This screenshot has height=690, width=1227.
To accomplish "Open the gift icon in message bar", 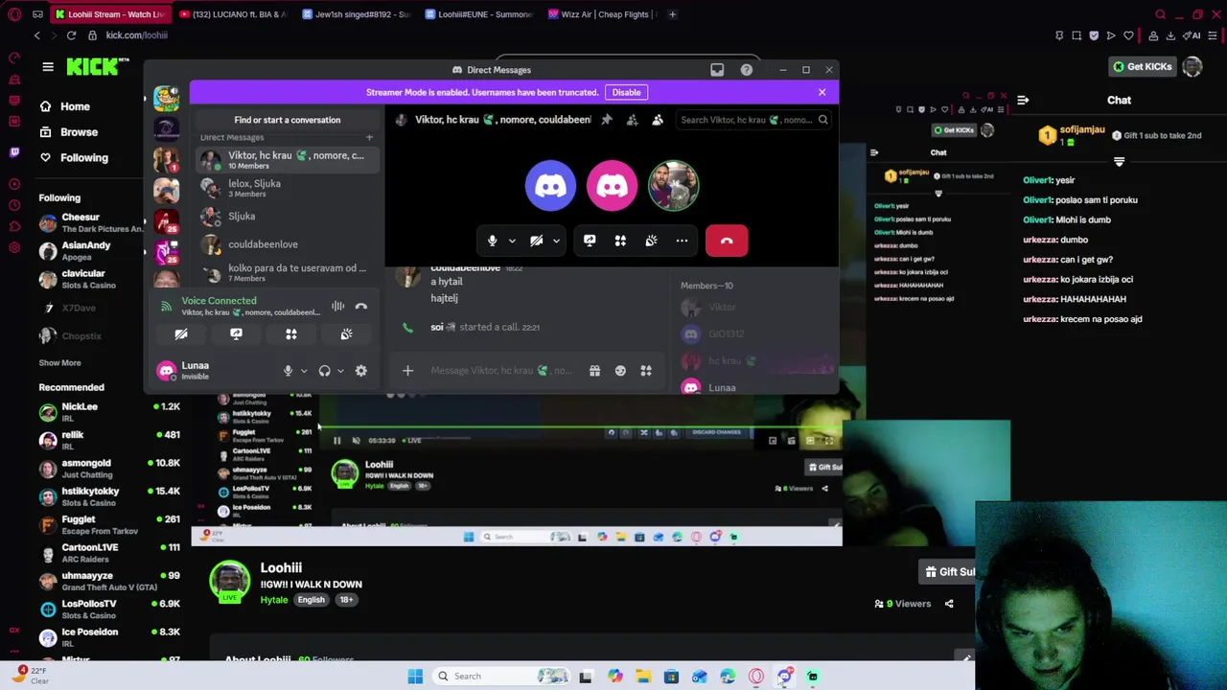I will pos(594,371).
